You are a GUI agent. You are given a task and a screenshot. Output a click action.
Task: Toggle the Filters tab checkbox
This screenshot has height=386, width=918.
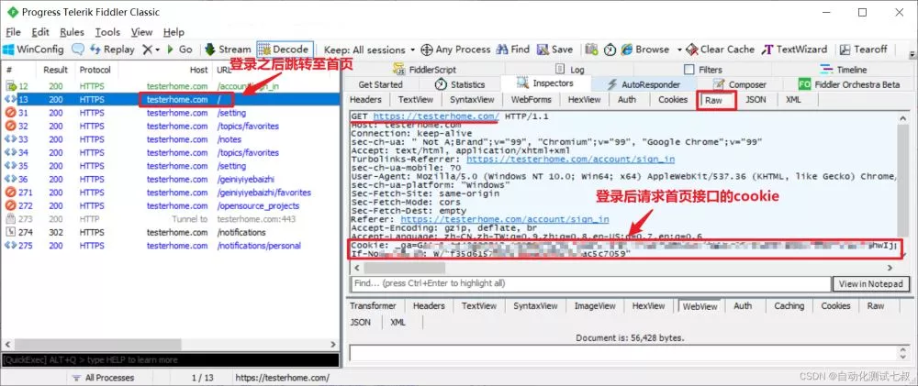[x=688, y=70]
